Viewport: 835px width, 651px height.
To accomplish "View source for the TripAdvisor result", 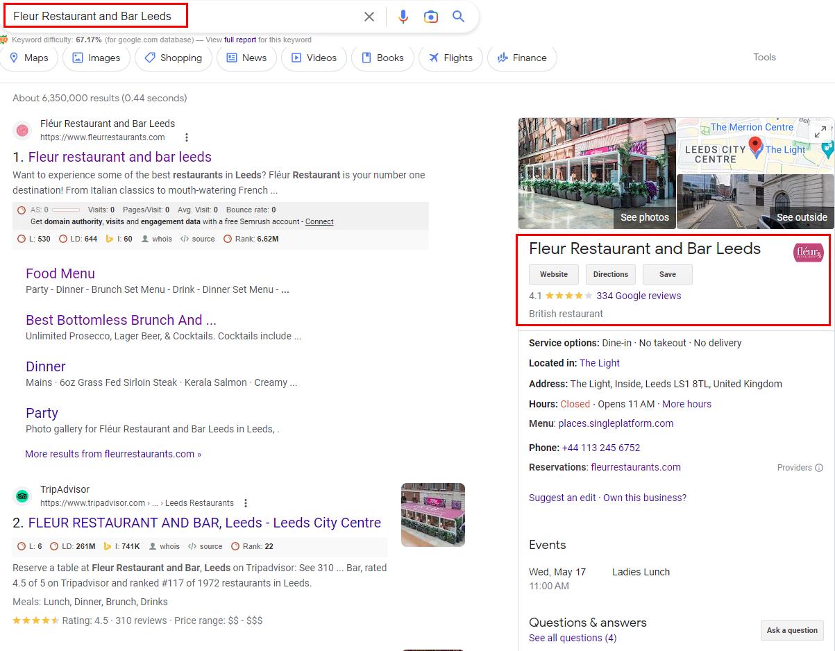I will click(x=205, y=546).
